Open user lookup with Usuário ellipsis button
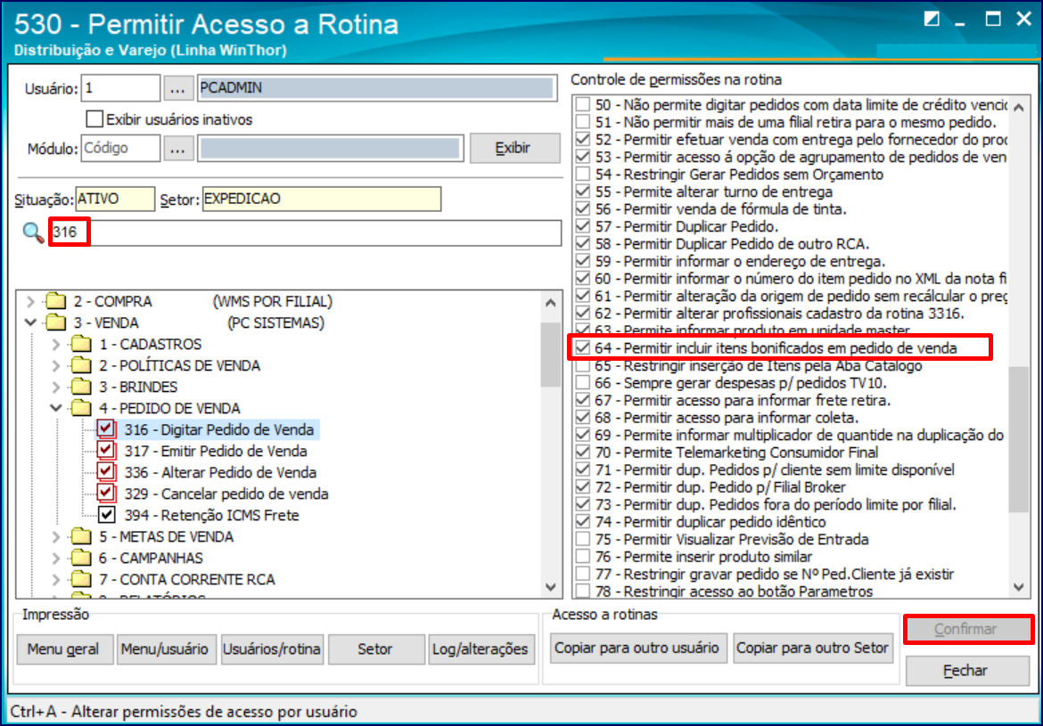 click(x=177, y=88)
